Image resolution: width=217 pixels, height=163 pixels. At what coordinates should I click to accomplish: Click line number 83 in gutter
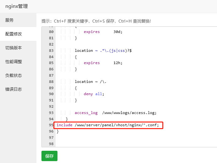click(x=51, y=51)
